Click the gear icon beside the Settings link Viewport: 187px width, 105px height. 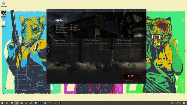tap(57, 25)
